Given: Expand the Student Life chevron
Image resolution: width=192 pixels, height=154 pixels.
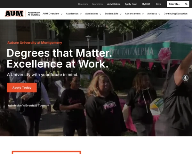Looking at the screenshot, I should pyautogui.click(x=121, y=14).
